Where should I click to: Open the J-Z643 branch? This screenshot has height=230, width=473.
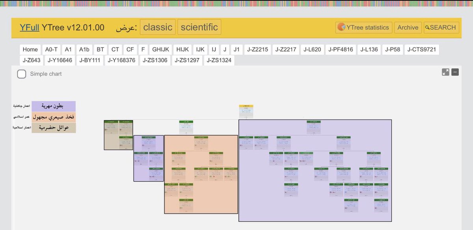32,60
